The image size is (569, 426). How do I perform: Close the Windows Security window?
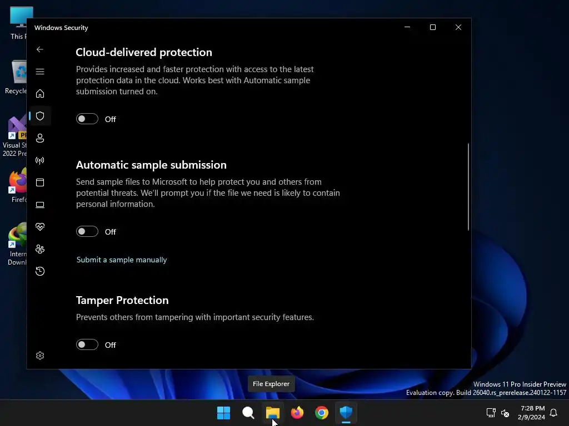[458, 27]
